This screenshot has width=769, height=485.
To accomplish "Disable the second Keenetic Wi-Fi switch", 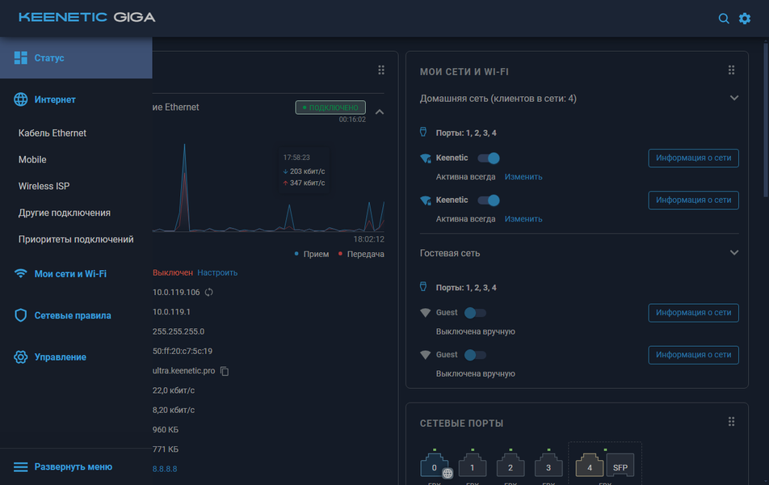I will [x=489, y=200].
